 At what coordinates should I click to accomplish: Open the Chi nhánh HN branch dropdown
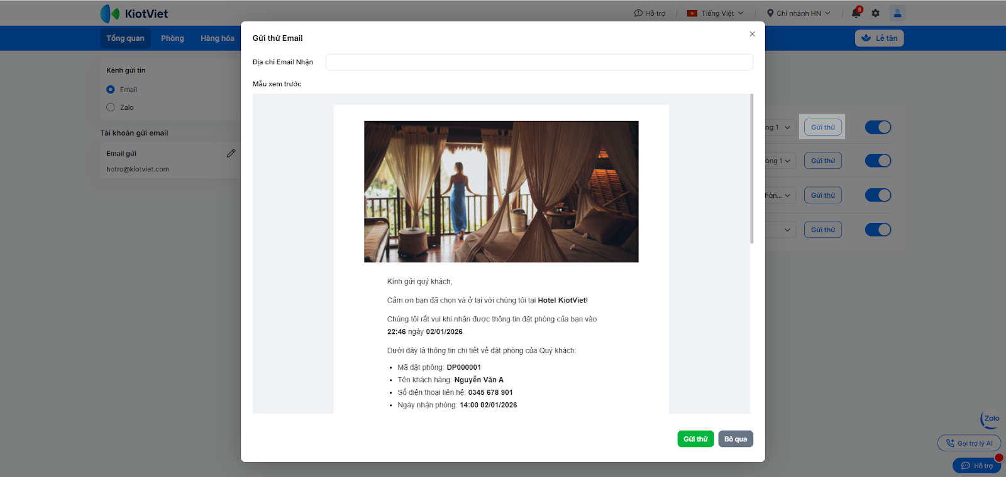pos(799,13)
